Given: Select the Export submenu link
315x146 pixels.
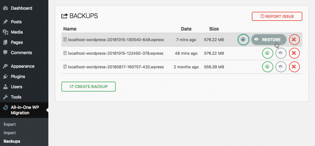Looking at the screenshot, I should coord(10,124).
